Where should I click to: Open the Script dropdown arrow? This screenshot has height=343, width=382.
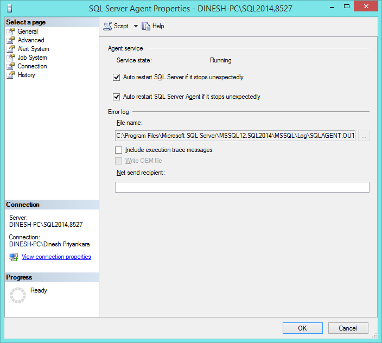(x=136, y=26)
